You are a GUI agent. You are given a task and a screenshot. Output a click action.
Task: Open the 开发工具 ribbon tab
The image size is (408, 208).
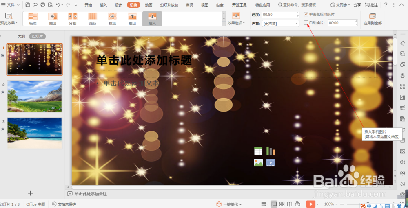click(239, 5)
